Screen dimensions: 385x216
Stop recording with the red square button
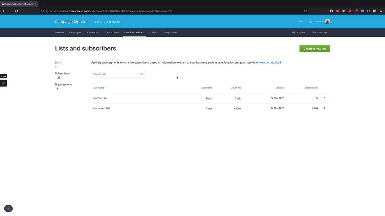click(x=3, y=83)
